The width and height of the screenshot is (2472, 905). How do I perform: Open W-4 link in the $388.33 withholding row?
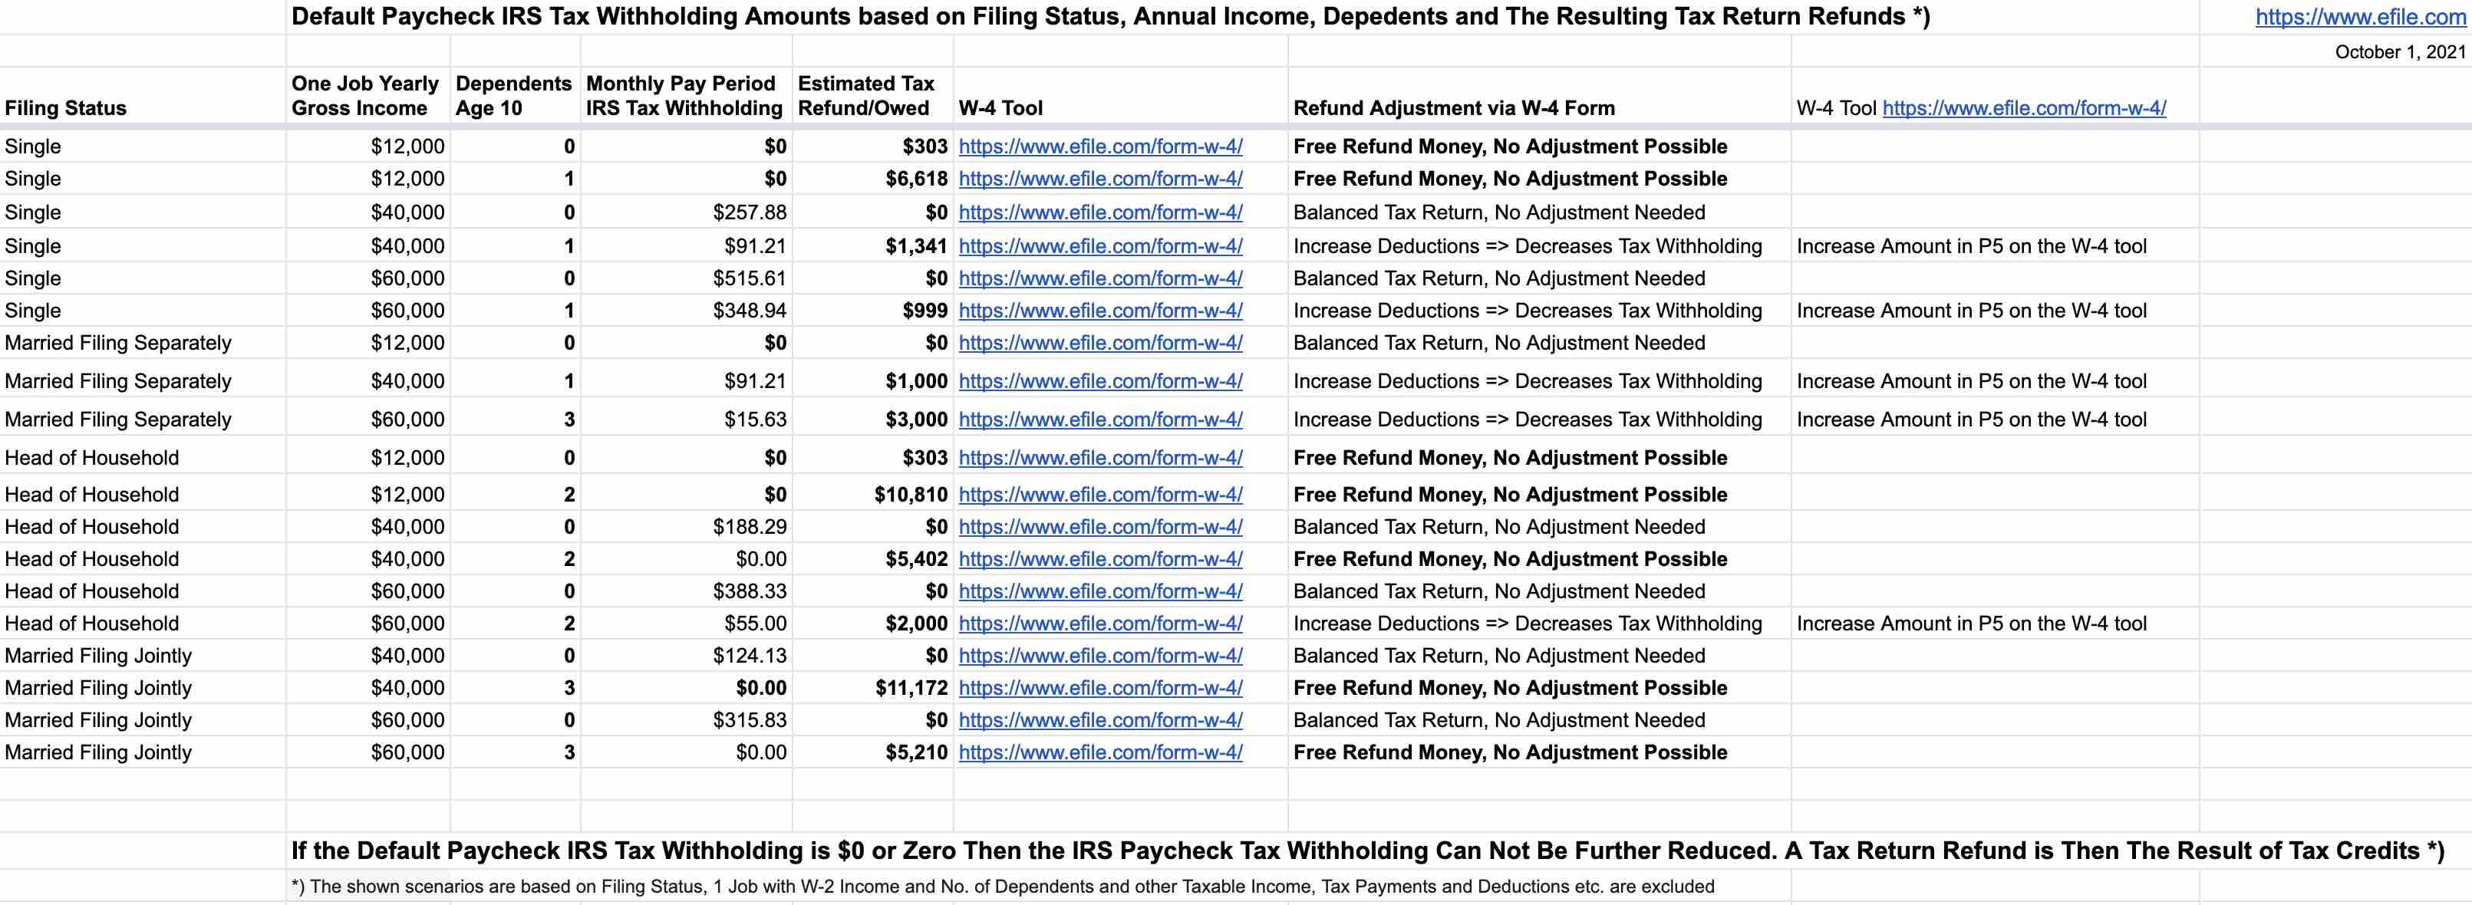point(1101,591)
